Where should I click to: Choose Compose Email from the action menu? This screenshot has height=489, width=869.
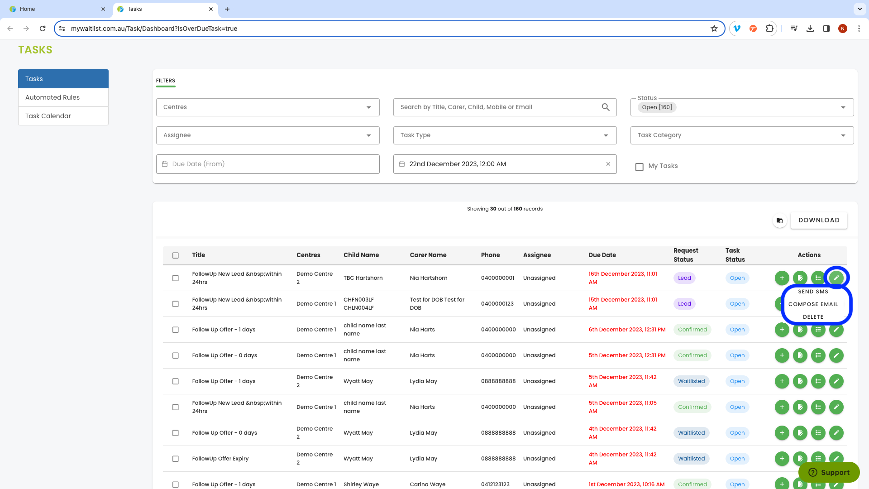[x=813, y=304]
